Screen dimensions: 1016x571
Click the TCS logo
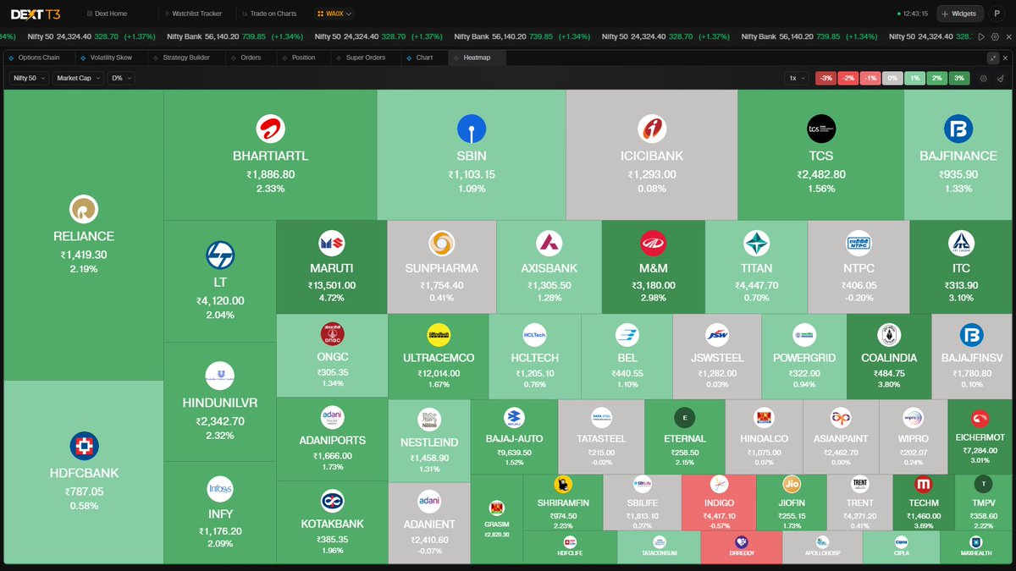(821, 129)
